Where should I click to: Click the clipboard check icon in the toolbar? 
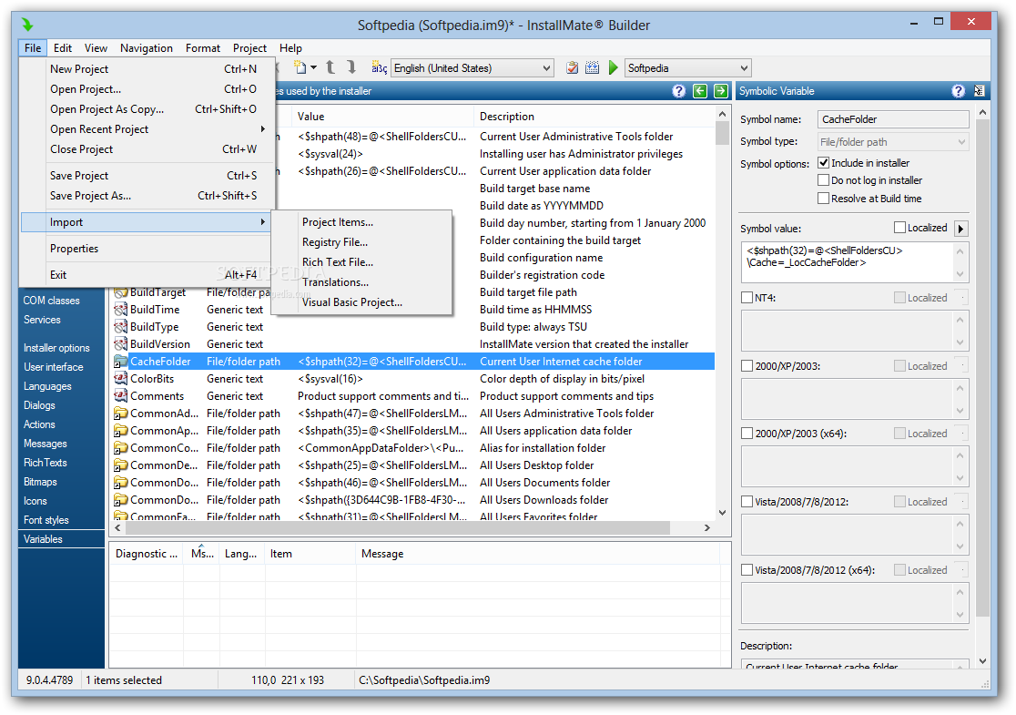pyautogui.click(x=572, y=67)
